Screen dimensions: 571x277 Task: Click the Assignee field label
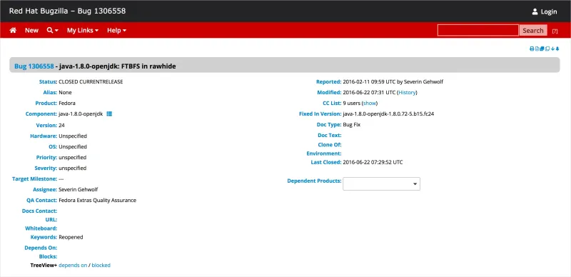click(45, 189)
